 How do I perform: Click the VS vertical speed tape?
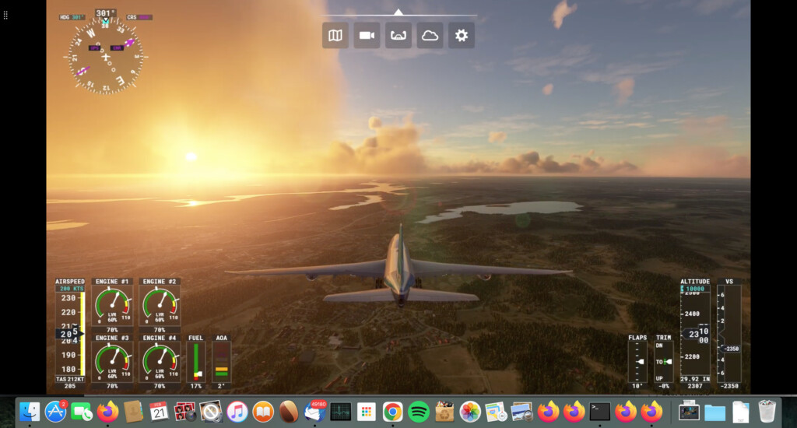pyautogui.click(x=729, y=334)
